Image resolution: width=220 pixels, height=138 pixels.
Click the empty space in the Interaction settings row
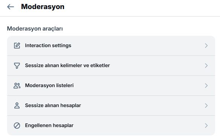click(x=137, y=46)
